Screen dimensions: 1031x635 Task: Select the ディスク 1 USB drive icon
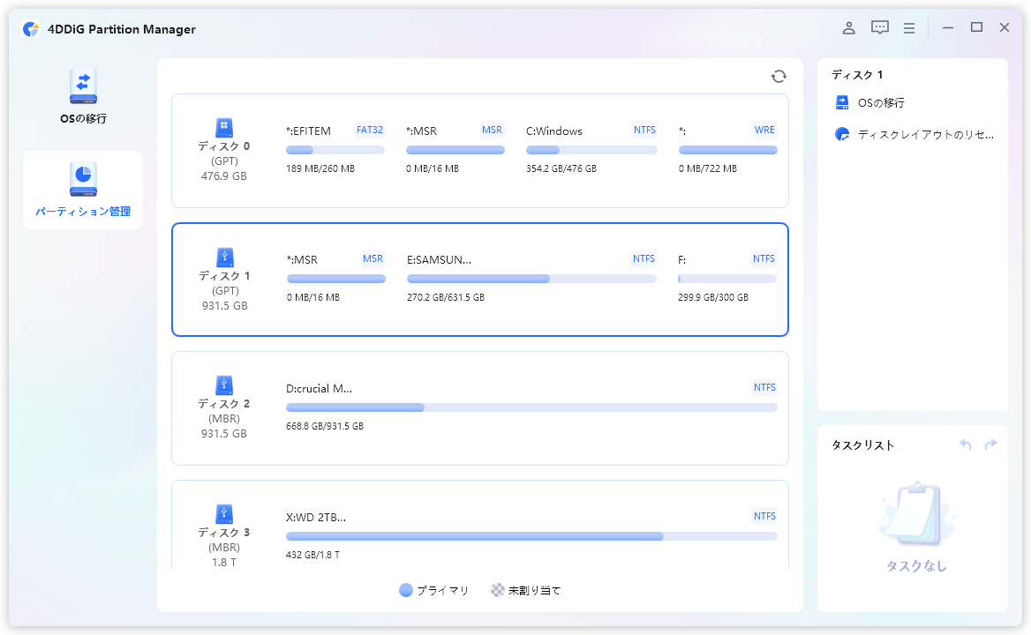(225, 257)
